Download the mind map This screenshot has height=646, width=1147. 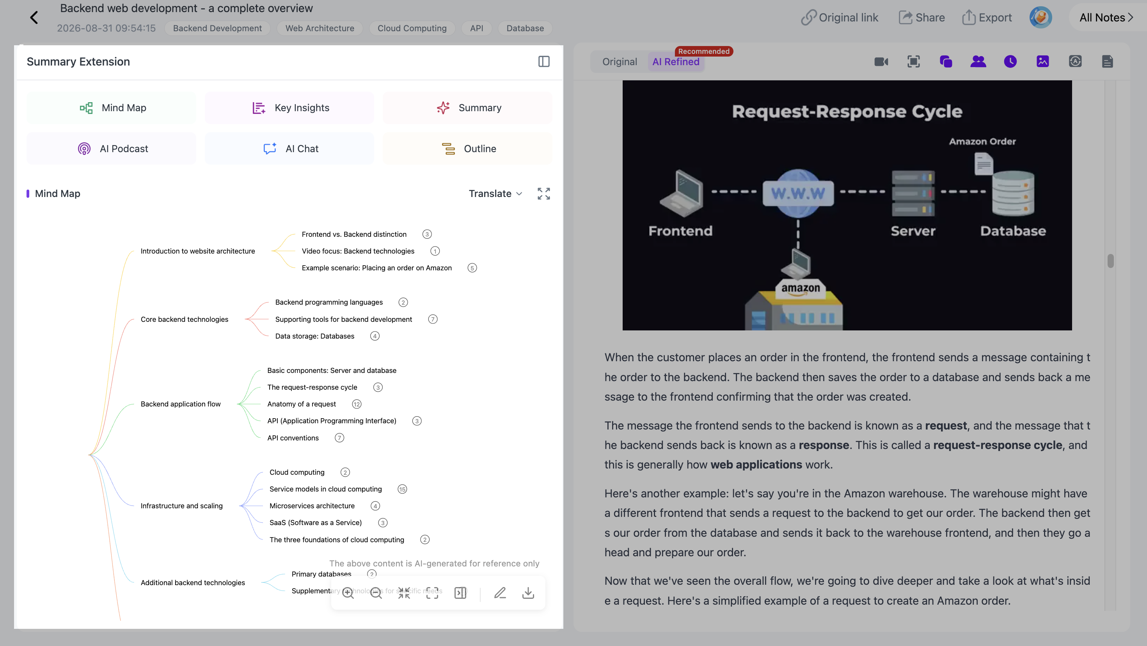[x=528, y=593]
